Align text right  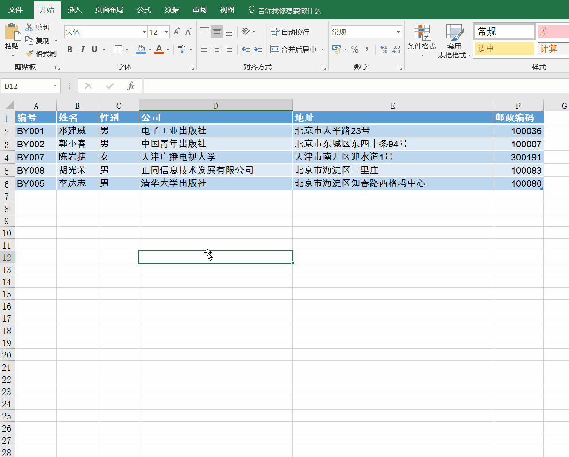[229, 49]
